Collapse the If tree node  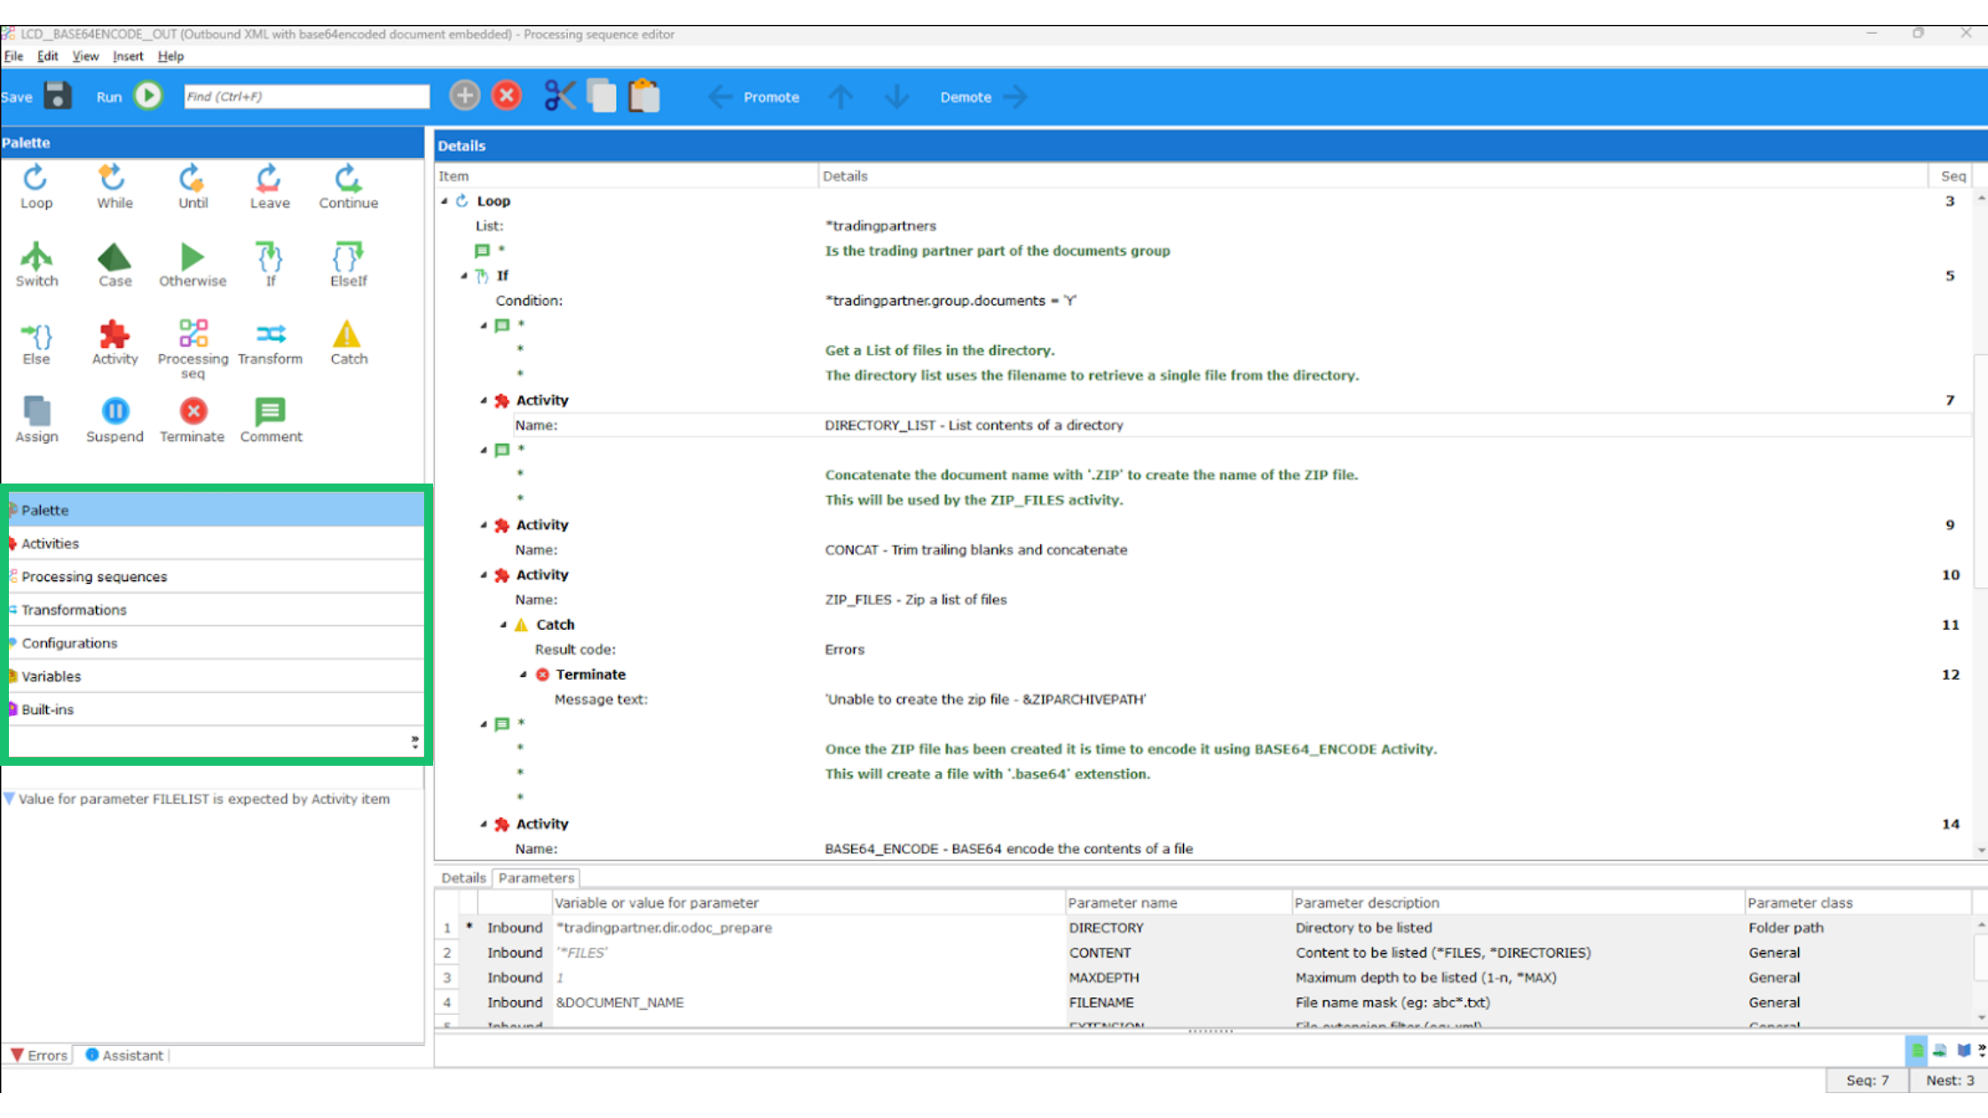point(464,276)
